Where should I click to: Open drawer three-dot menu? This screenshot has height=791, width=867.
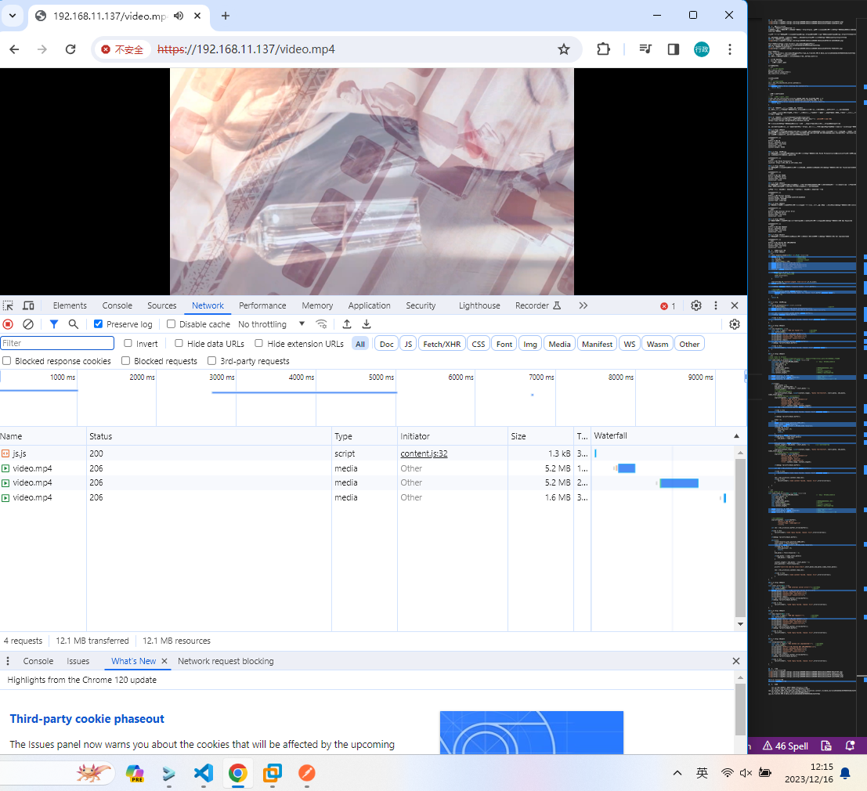[x=8, y=661]
